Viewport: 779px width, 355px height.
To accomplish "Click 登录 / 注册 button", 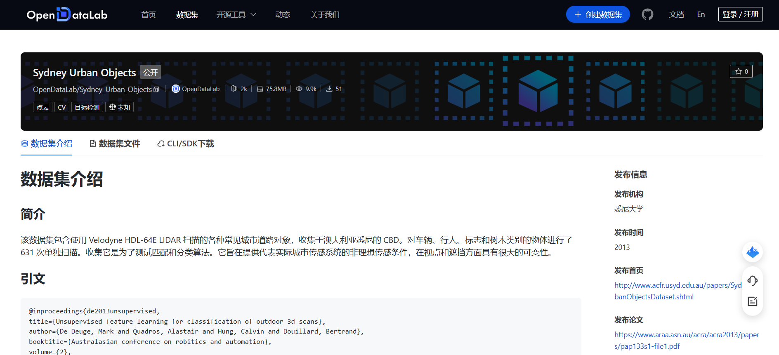I will [x=741, y=14].
